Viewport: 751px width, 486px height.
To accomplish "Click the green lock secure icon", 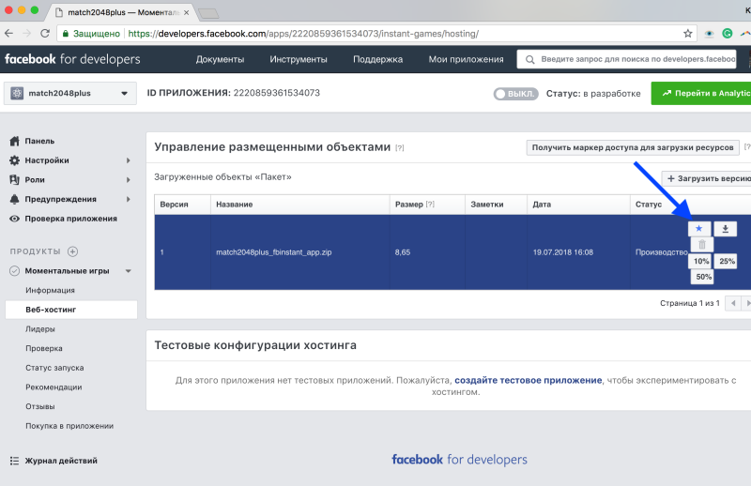I will pos(66,34).
